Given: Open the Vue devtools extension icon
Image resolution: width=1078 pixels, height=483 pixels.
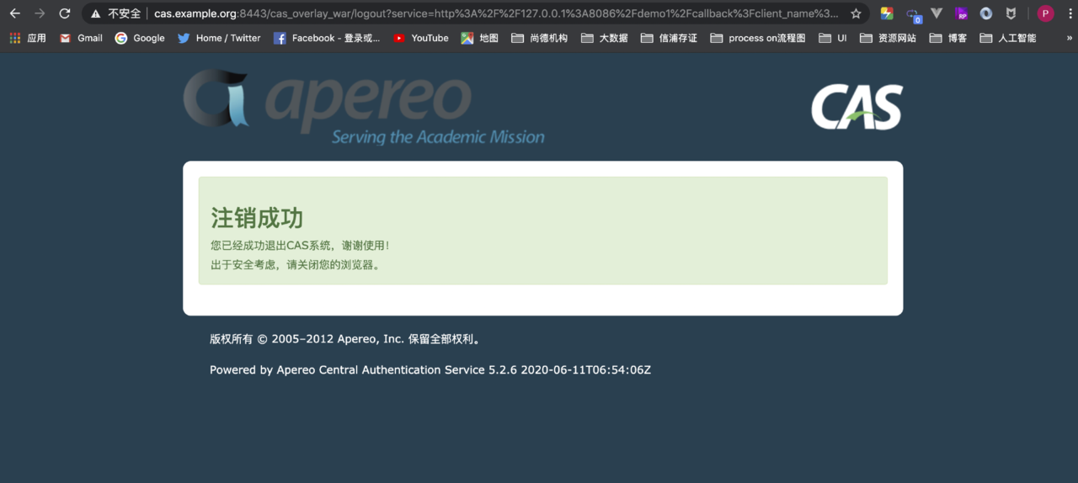Looking at the screenshot, I should click(937, 13).
